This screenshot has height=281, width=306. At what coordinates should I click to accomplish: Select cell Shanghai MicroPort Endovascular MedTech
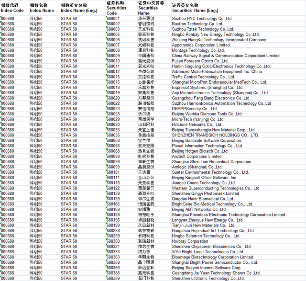(x=238, y=82)
